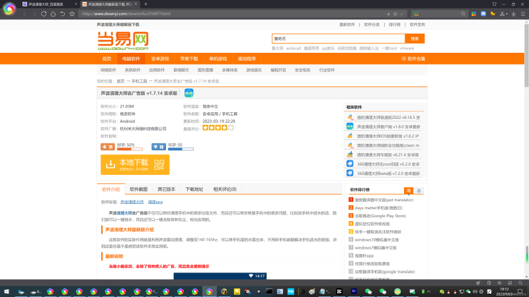
Task: Open the Windows Start menu
Action: [6, 292]
